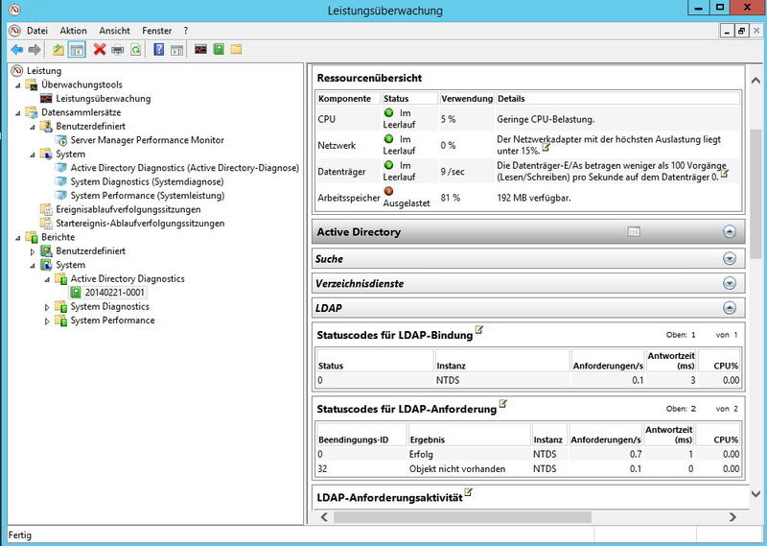The height and width of the screenshot is (546, 767).
Task: Delete with the red X toolbar icon
Action: pyautogui.click(x=100, y=50)
